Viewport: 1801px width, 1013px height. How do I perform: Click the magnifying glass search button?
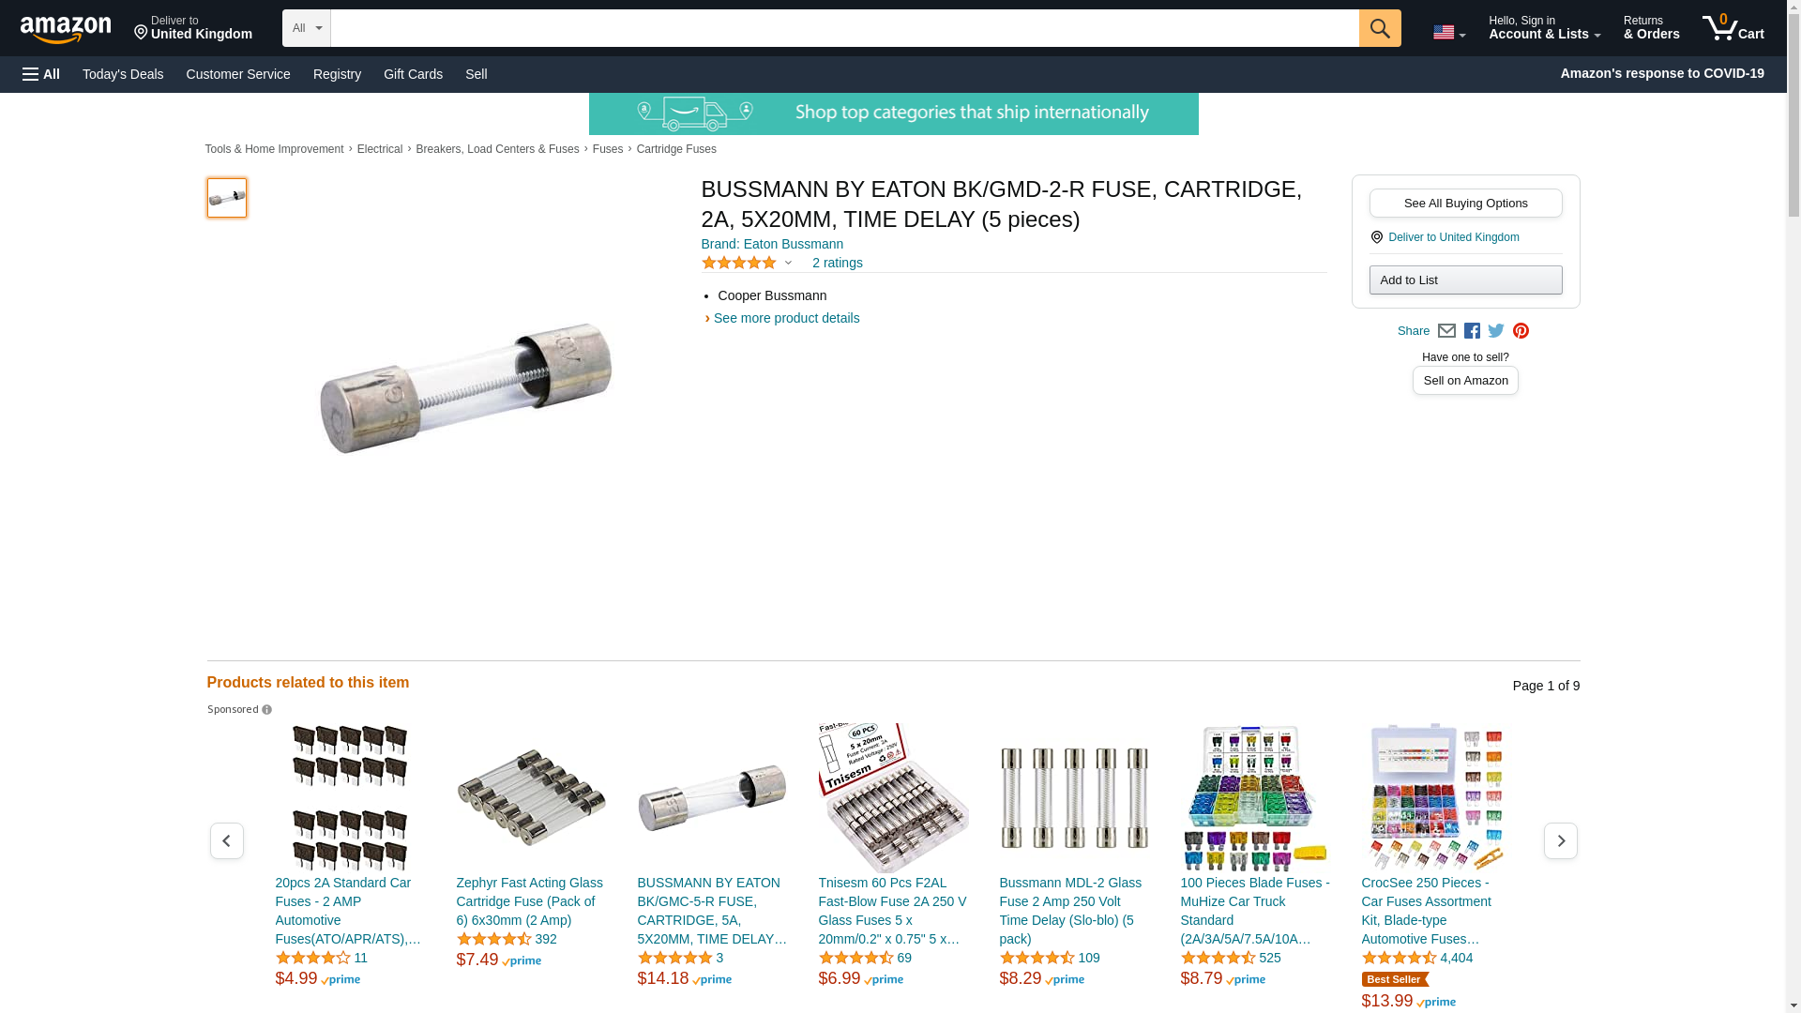pyautogui.click(x=1380, y=28)
